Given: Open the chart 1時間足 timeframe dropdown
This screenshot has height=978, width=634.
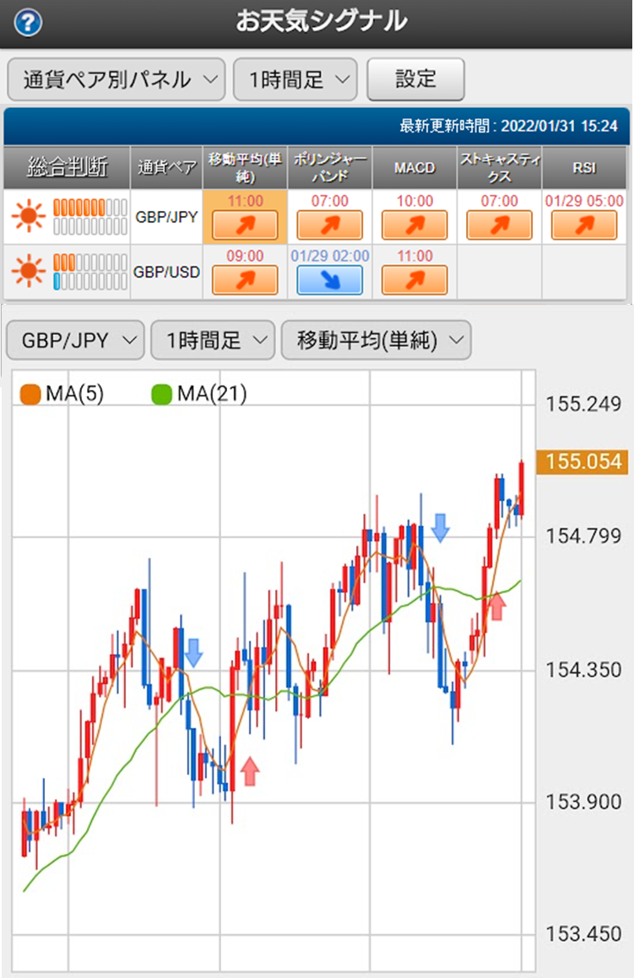Looking at the screenshot, I should [x=213, y=340].
